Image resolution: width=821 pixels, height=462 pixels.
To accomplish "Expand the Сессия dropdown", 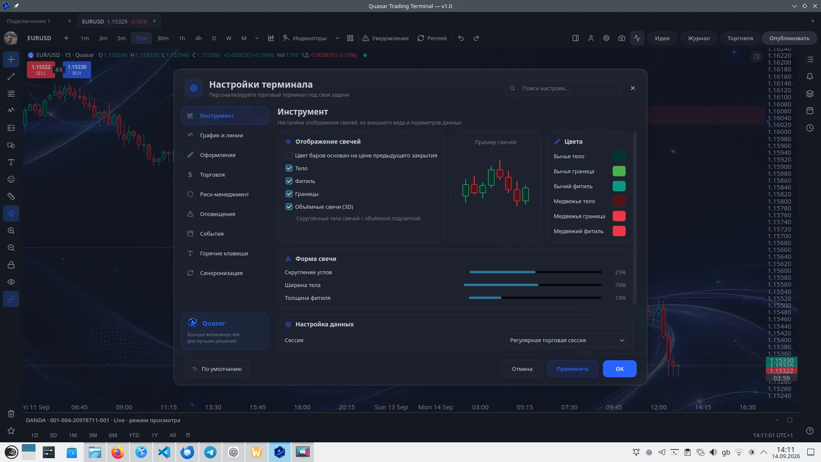I will (566, 340).
